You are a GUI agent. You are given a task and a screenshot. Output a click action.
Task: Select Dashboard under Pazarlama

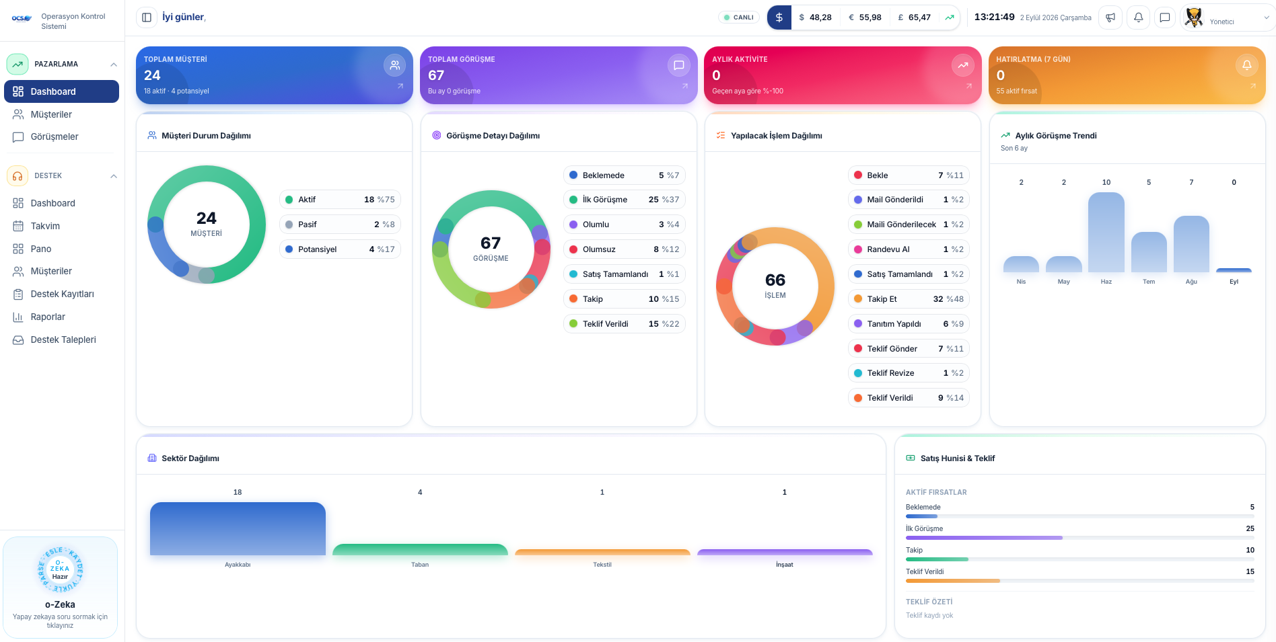[x=61, y=91]
